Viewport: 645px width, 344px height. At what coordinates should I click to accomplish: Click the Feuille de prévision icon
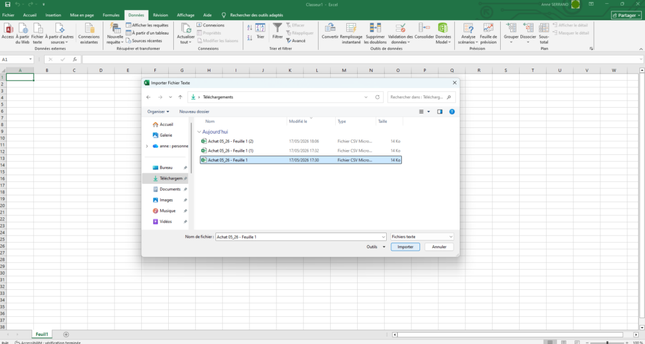pyautogui.click(x=488, y=34)
